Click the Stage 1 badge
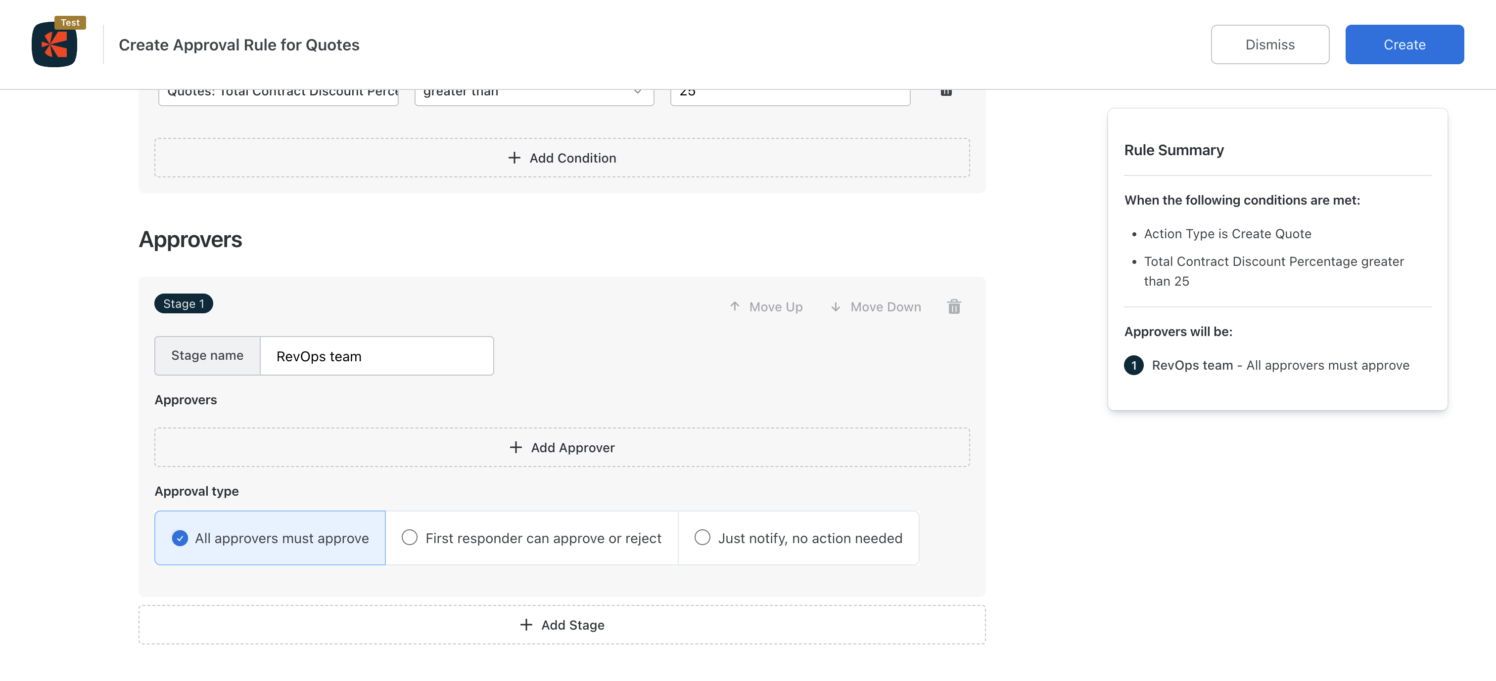Screen dimensions: 1496x681 click(184, 303)
